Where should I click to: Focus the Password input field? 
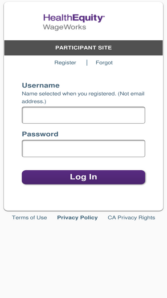(x=84, y=149)
